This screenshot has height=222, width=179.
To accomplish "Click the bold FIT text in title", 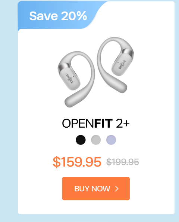I will 103,123.
